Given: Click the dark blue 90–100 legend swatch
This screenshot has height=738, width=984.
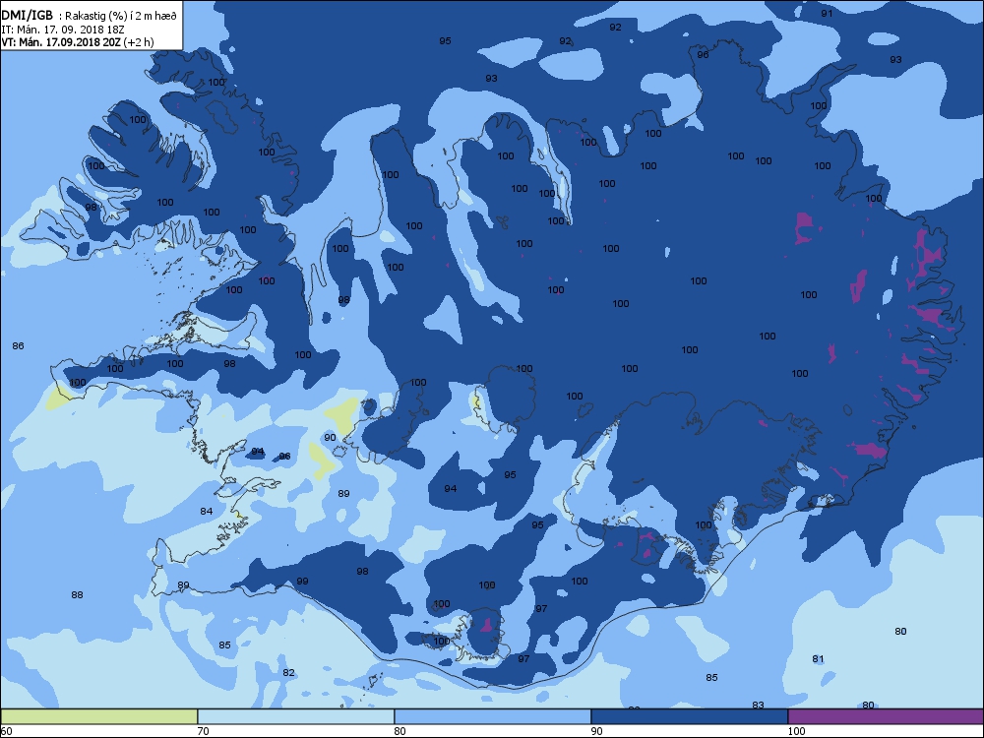Looking at the screenshot, I should [x=689, y=716].
